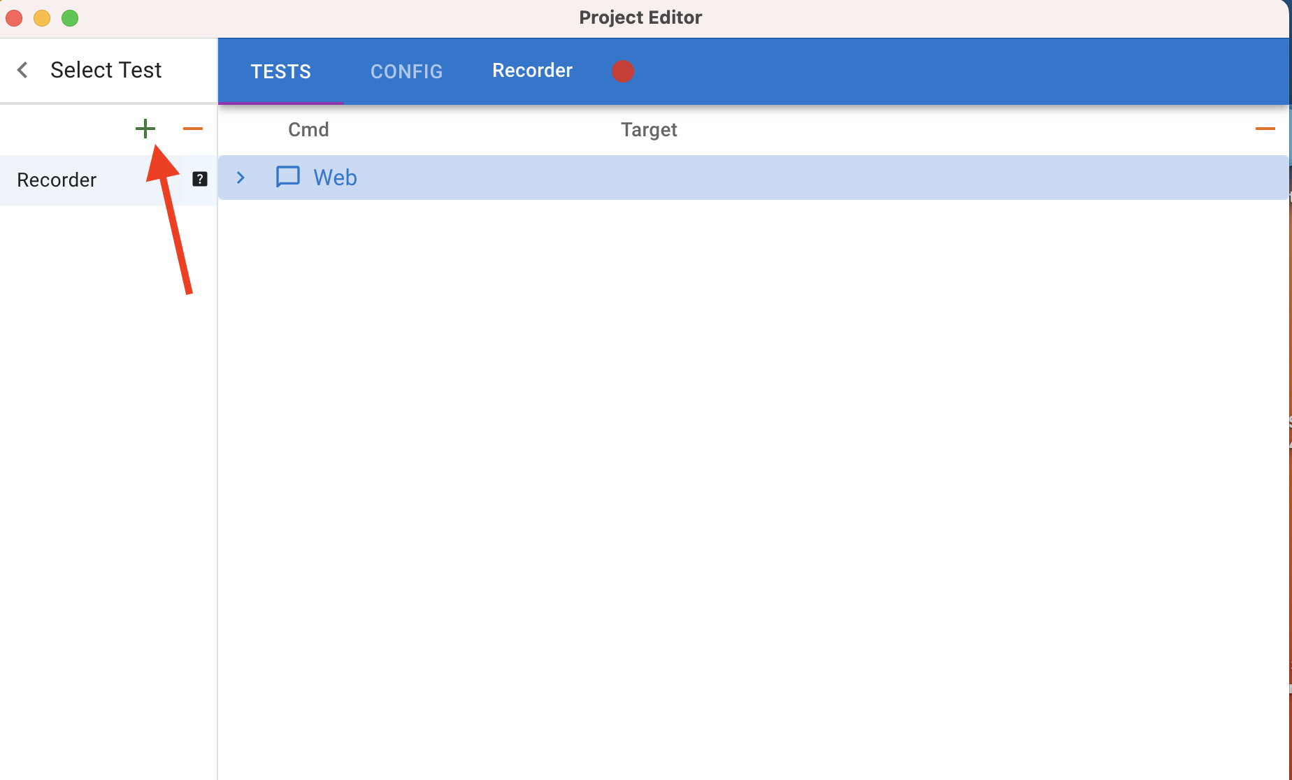Select the Web command row
The width and height of the screenshot is (1292, 780).
point(753,178)
